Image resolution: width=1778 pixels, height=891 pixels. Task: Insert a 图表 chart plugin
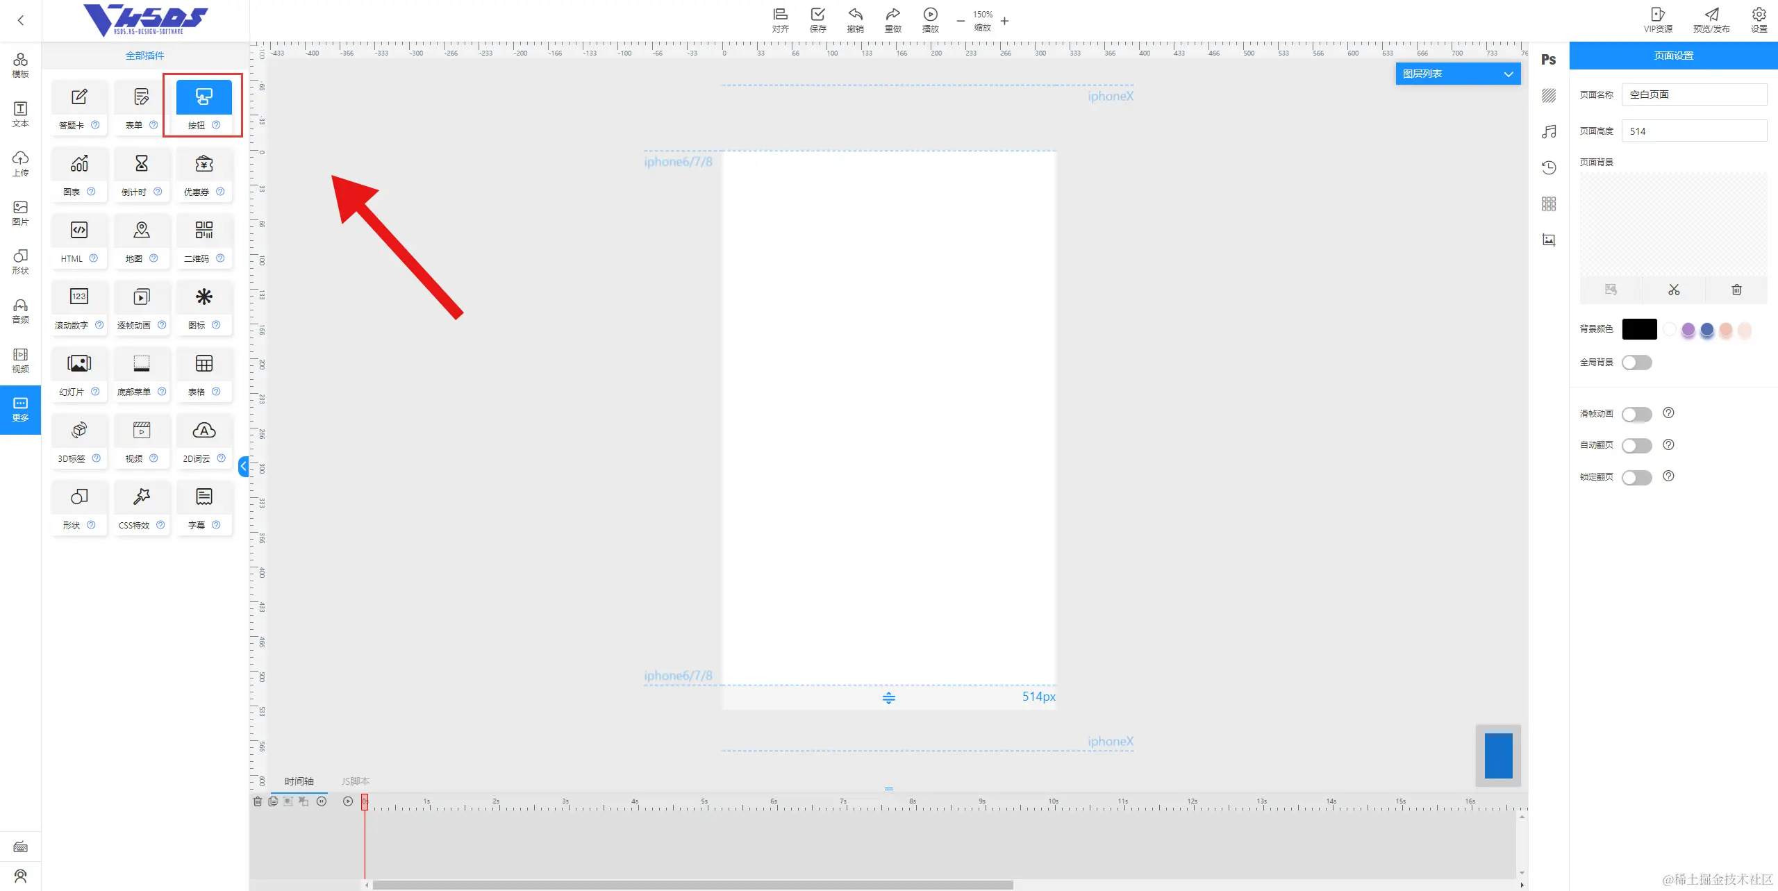[x=79, y=164]
